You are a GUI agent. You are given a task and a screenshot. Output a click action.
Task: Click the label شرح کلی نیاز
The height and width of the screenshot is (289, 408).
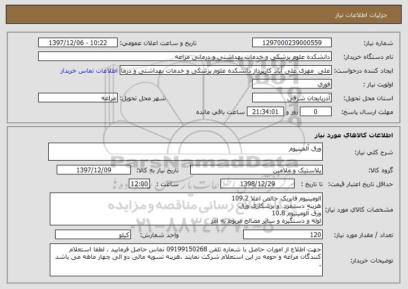374,152
